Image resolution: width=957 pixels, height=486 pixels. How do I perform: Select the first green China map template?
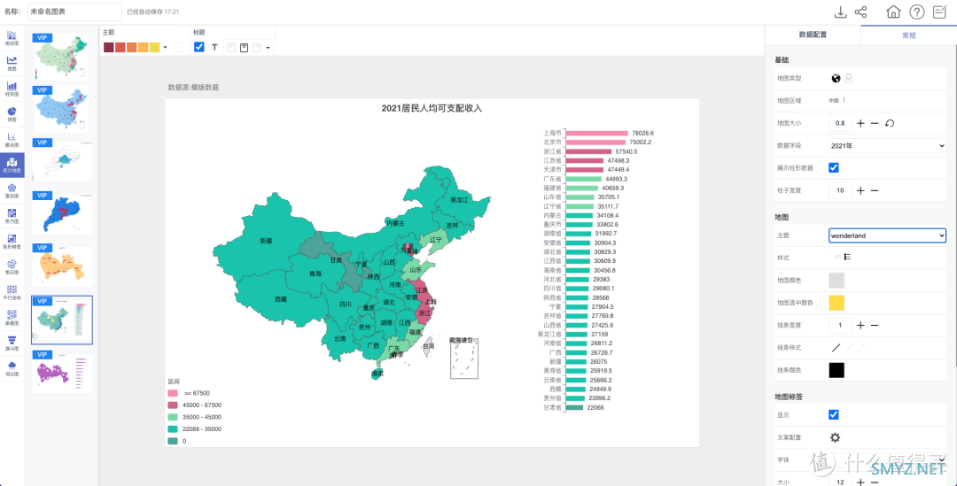click(62, 56)
